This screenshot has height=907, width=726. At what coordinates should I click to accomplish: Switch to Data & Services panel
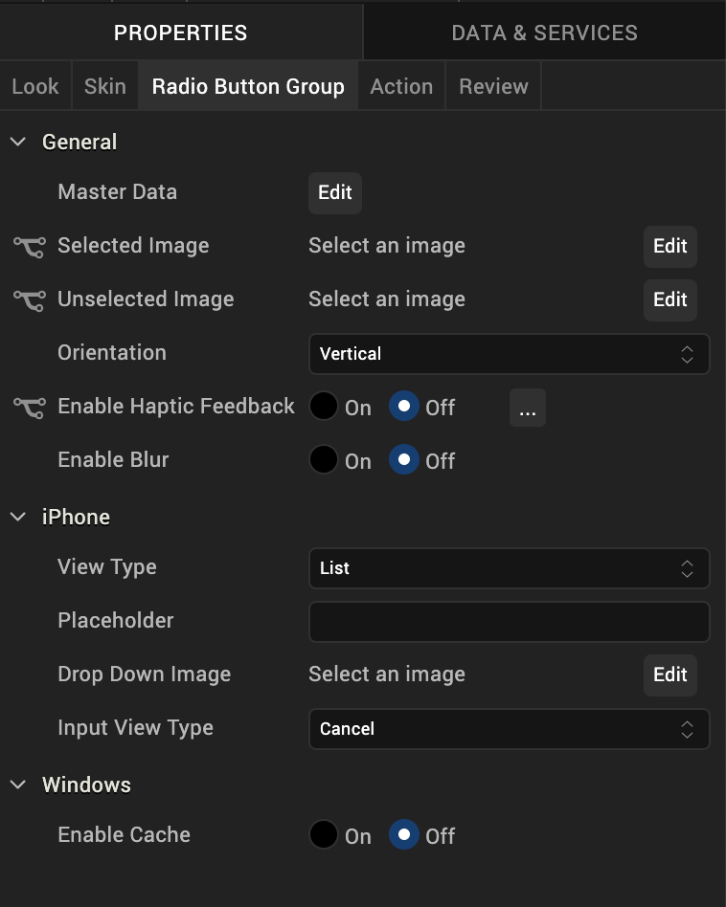544,33
